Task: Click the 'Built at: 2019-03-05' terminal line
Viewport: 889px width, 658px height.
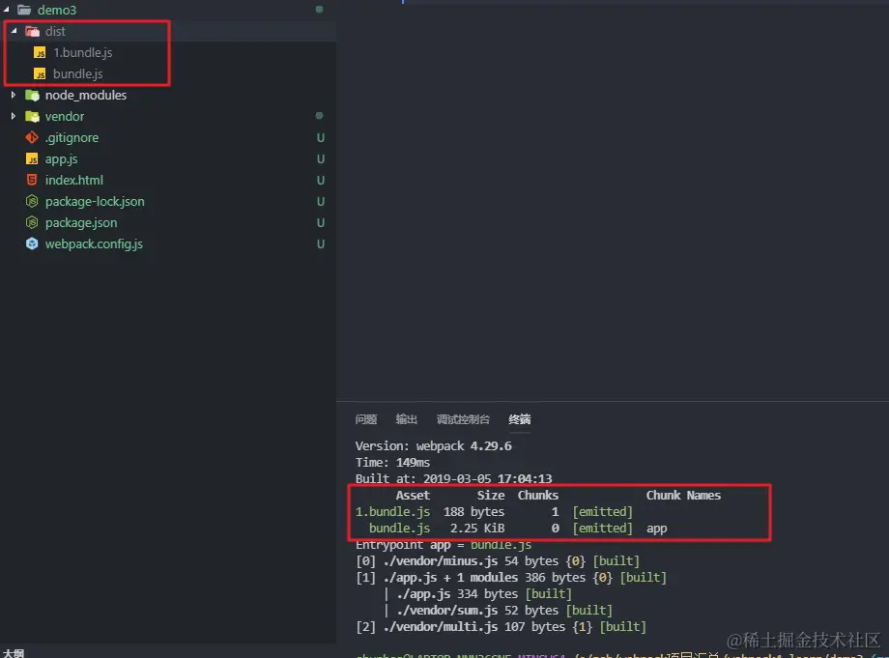Action: [453, 479]
